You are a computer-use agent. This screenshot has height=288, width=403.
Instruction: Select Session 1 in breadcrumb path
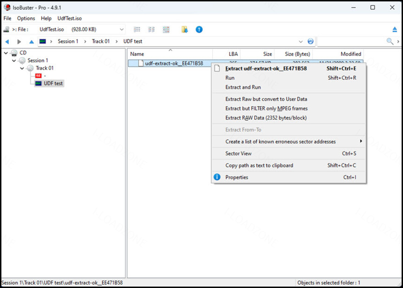68,41
